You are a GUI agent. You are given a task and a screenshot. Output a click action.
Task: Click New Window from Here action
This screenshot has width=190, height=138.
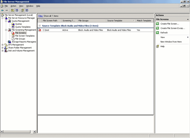click(x=171, y=42)
